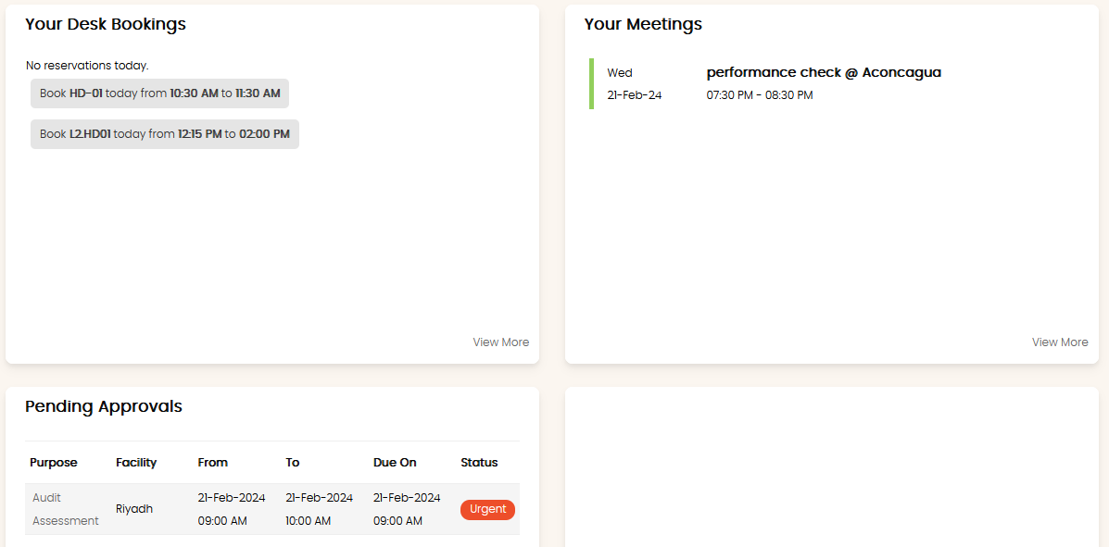Click the Pending Approvals heading
This screenshot has width=1109, height=547.
(x=104, y=406)
